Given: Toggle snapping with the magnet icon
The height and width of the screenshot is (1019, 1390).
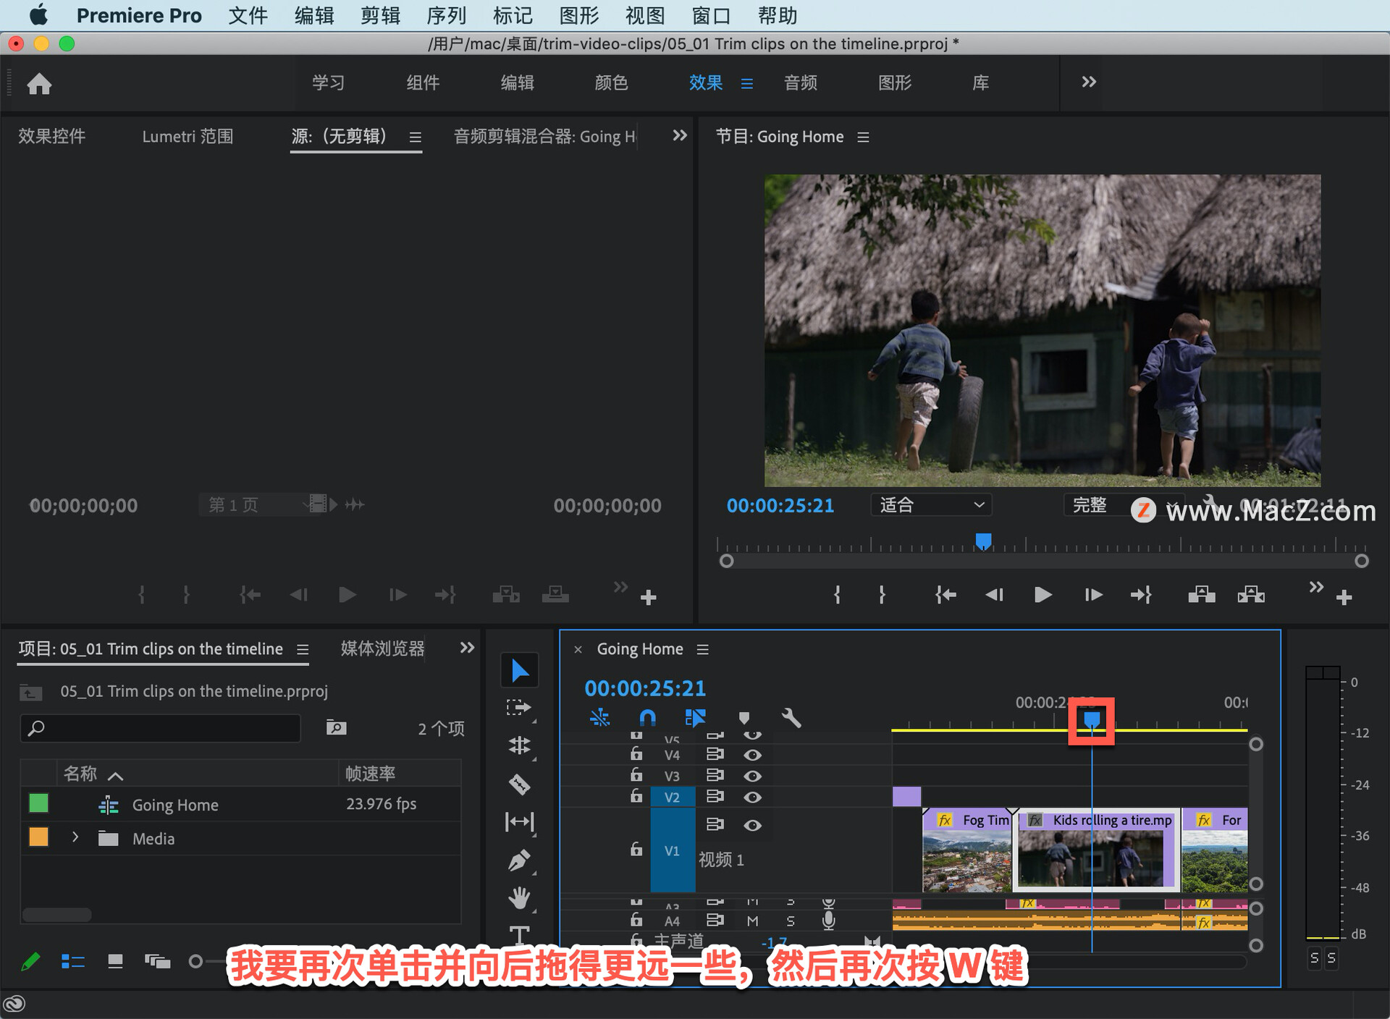Looking at the screenshot, I should (x=646, y=718).
